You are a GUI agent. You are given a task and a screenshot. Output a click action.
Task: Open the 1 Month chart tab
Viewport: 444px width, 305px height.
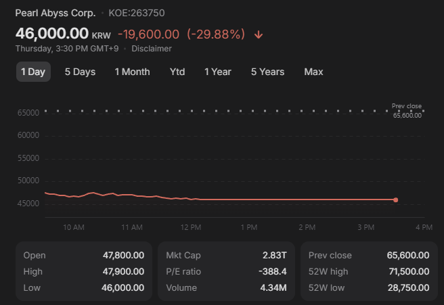(x=132, y=72)
